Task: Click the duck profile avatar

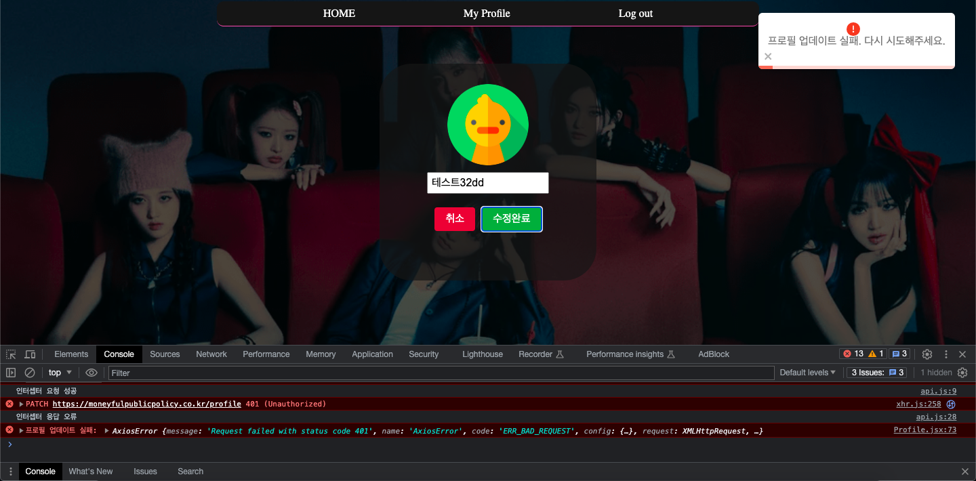Action: (488, 125)
